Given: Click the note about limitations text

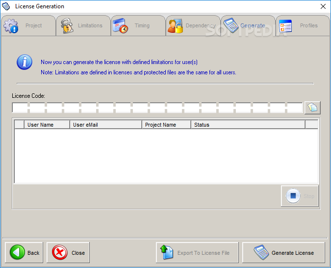Looking at the screenshot, I should [x=138, y=72].
